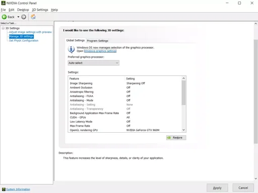
Task: Click the NVIDIA Control Panel title icon
Action: (x=3, y=3)
